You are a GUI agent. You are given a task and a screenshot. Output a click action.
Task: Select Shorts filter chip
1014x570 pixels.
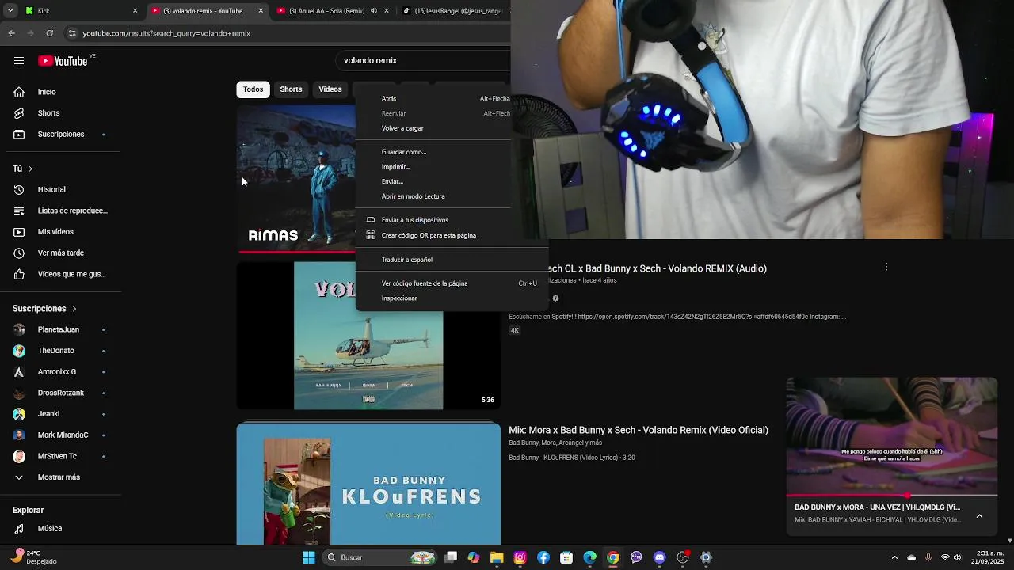point(291,89)
